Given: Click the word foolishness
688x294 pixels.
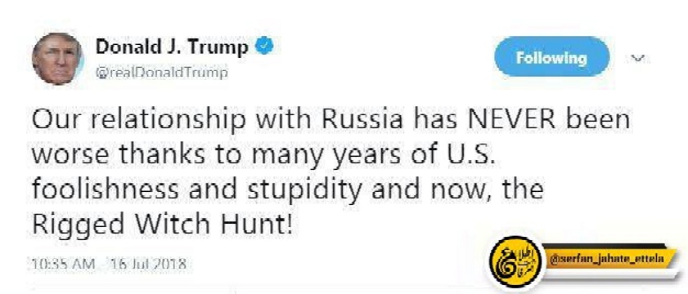Looking at the screenshot, I should [106, 189].
